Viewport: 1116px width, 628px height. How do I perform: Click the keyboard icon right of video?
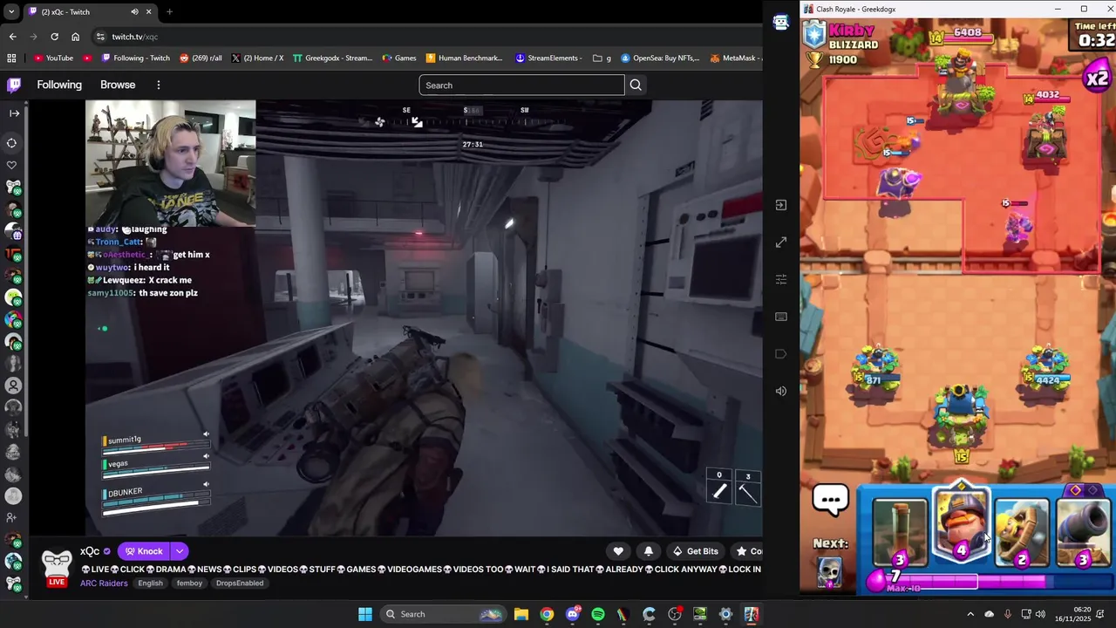(781, 317)
